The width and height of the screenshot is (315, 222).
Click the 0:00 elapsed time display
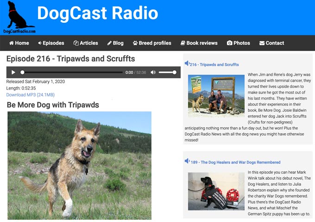click(129, 72)
